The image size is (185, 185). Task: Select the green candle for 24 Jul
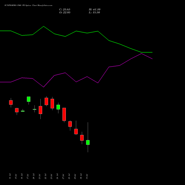[x=58, y=107]
